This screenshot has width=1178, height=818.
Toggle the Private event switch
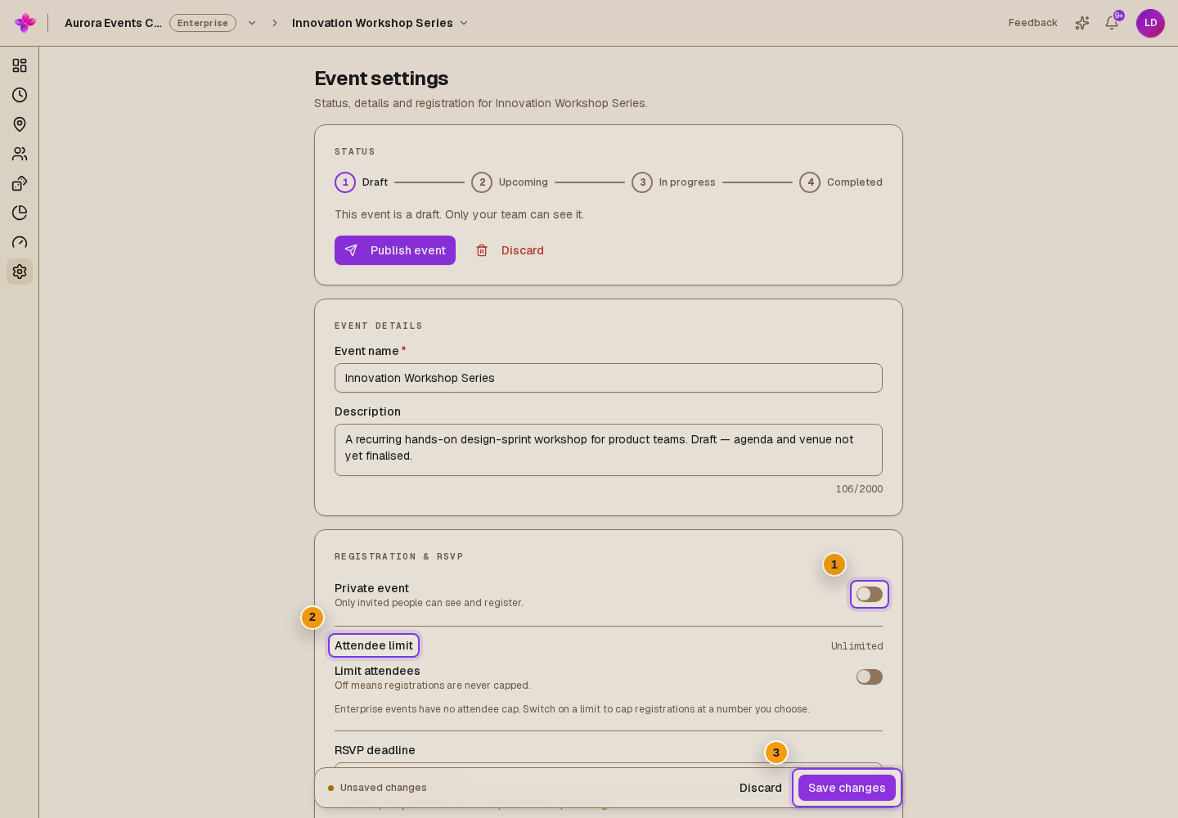coord(870,594)
